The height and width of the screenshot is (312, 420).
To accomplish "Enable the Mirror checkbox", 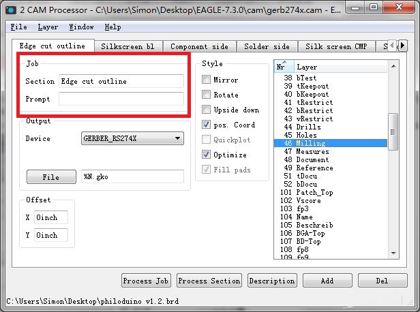I will 207,80.
